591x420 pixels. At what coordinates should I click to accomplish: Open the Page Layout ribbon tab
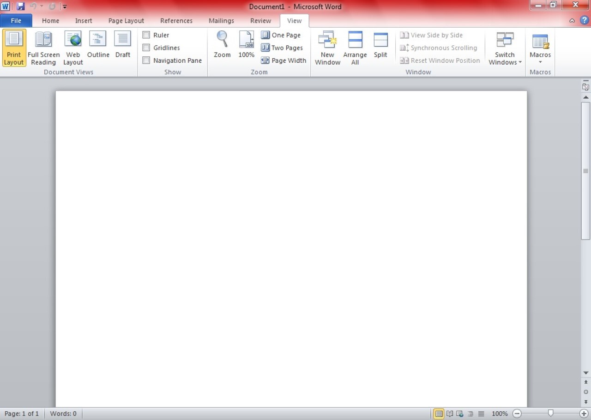[x=126, y=21]
